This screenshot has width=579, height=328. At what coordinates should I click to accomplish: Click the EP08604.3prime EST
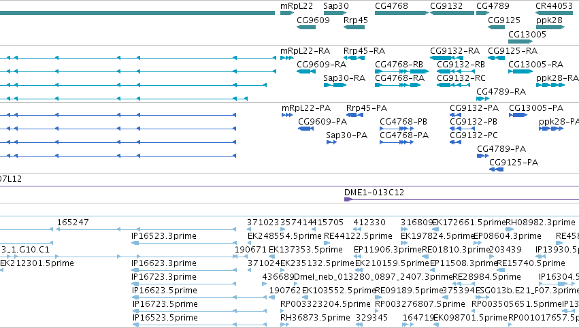click(508, 236)
